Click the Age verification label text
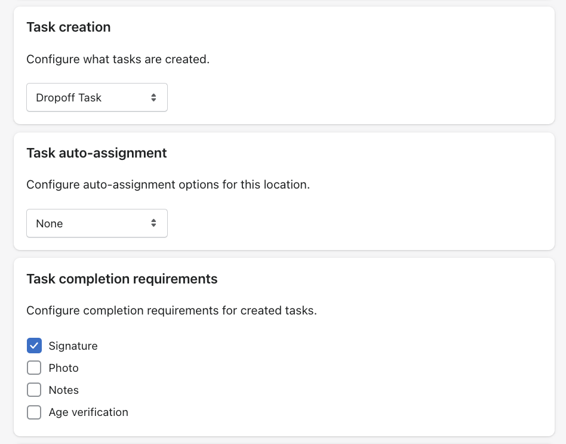The width and height of the screenshot is (566, 444). (88, 412)
